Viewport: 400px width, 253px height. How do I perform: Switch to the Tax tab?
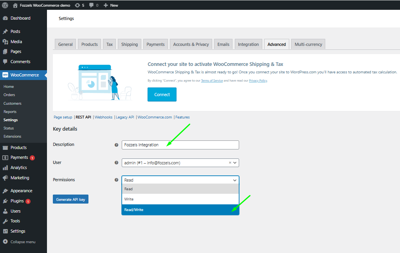tap(110, 44)
